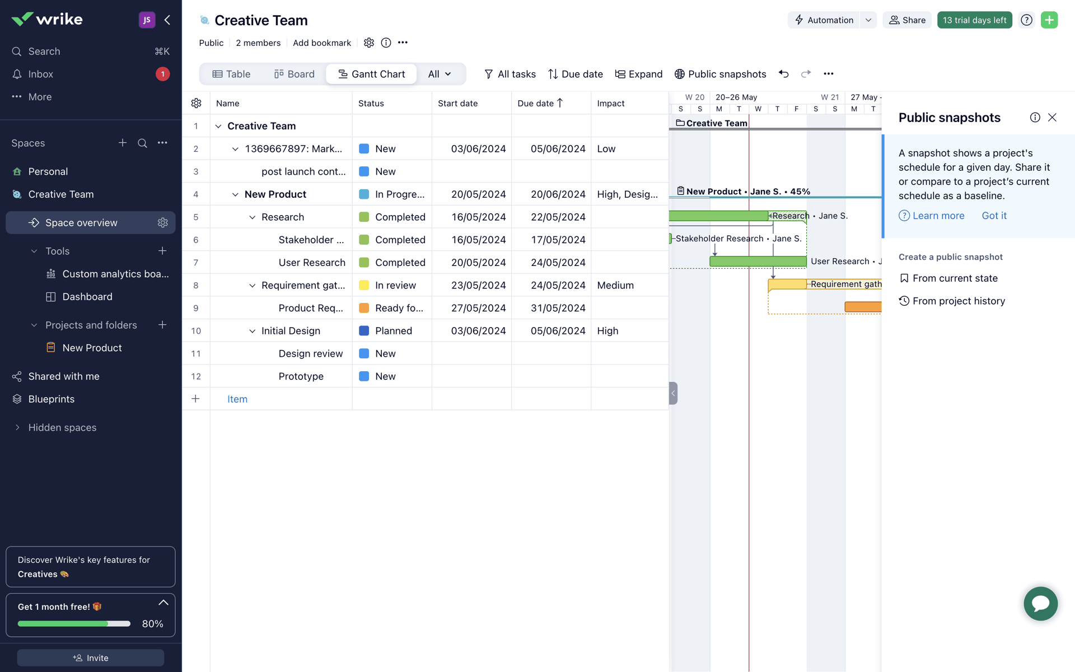Viewport: 1075px width, 672px height.
Task: Click the User Research Gantt bar
Action: click(x=758, y=262)
